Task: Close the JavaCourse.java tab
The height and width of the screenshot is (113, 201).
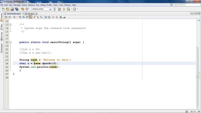Action: [x=23, y=14]
